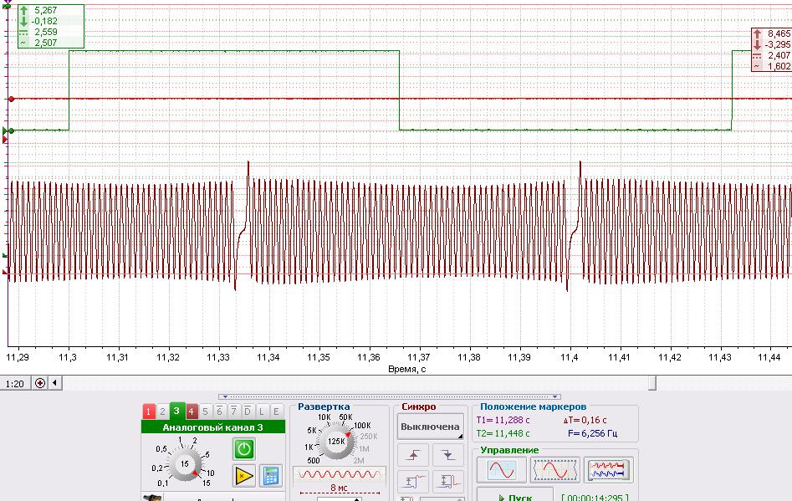Open the Выключена sync dropdown
792x501 pixels.
pyautogui.click(x=431, y=427)
